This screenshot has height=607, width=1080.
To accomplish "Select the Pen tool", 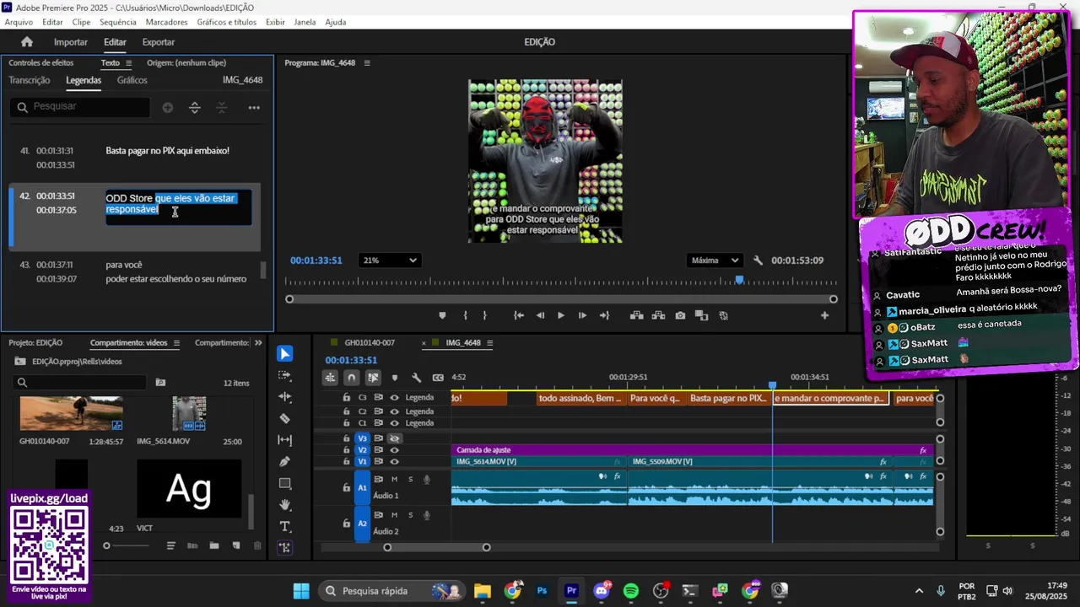I will [285, 462].
